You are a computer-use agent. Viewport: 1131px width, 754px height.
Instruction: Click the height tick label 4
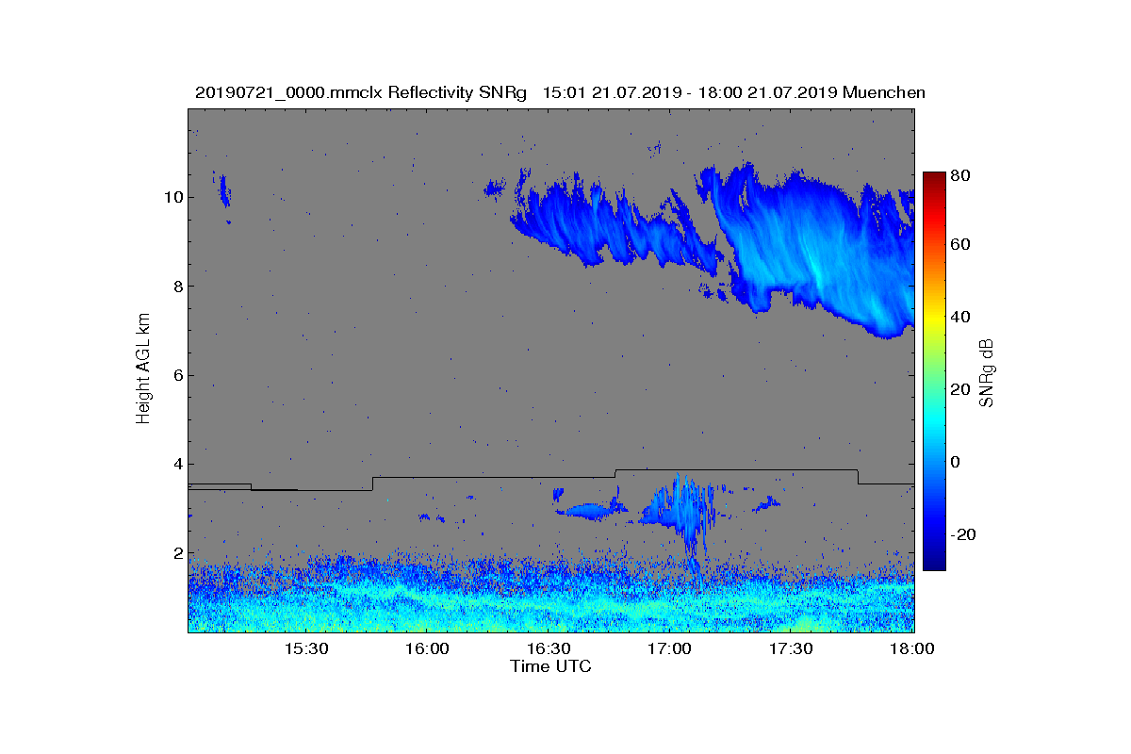[x=177, y=465]
